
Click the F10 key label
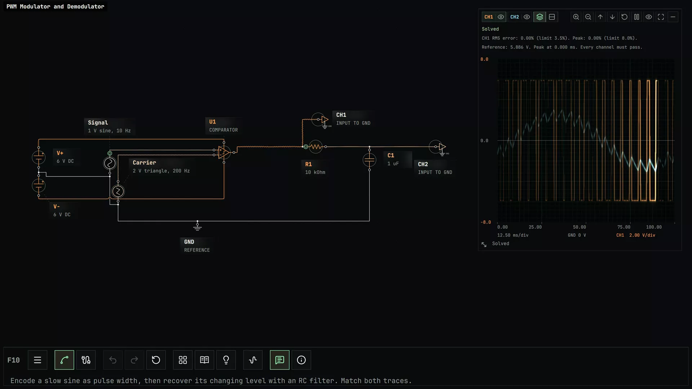[13, 360]
